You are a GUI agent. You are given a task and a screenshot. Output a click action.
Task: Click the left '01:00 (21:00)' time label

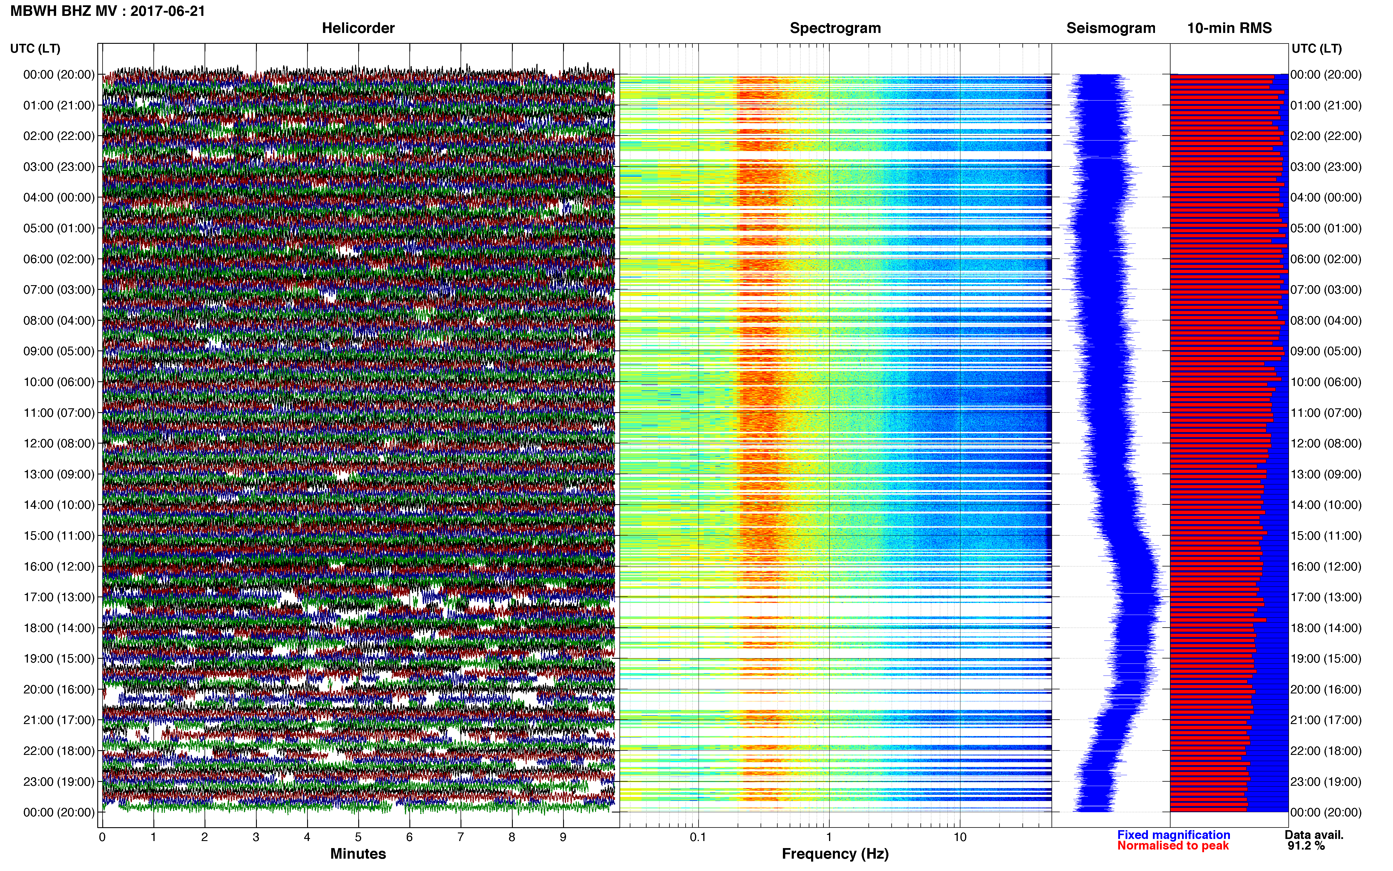click(59, 106)
